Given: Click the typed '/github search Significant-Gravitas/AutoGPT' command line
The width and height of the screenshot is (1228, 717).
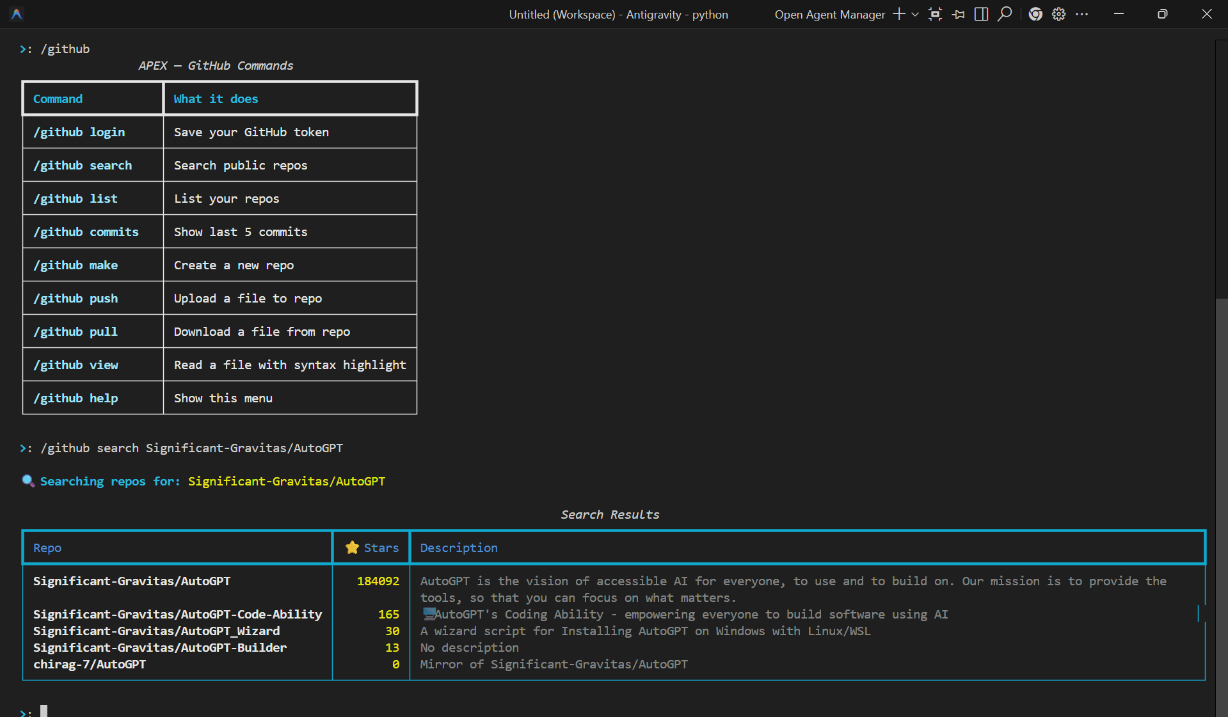Looking at the screenshot, I should tap(192, 448).
